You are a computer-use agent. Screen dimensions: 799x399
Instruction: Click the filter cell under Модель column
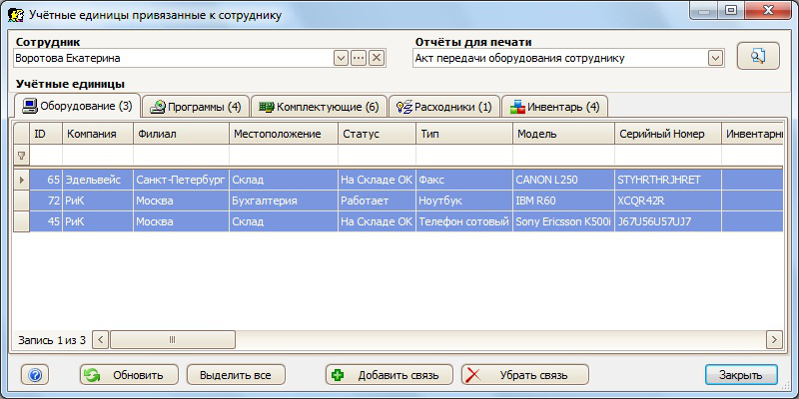pos(563,156)
